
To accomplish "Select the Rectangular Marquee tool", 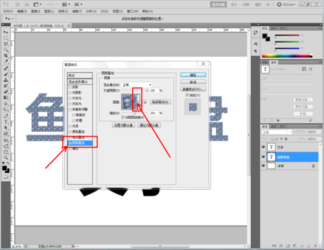I will click(6, 38).
